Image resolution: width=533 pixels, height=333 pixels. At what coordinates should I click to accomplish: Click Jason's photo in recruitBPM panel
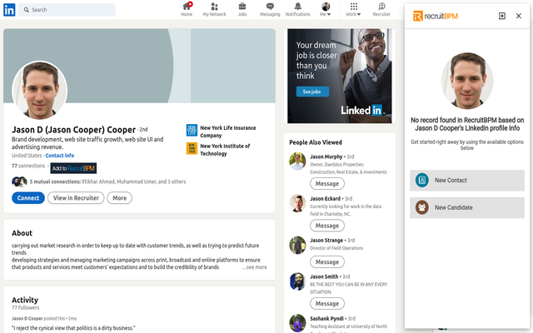tap(467, 81)
